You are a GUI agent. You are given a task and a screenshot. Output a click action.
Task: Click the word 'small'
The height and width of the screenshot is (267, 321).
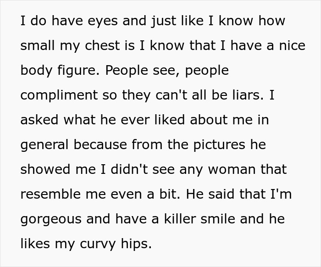tap(37, 46)
